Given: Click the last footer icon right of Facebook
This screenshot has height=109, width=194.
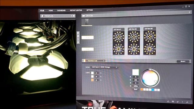Looking at the screenshot, I should point(187,102).
